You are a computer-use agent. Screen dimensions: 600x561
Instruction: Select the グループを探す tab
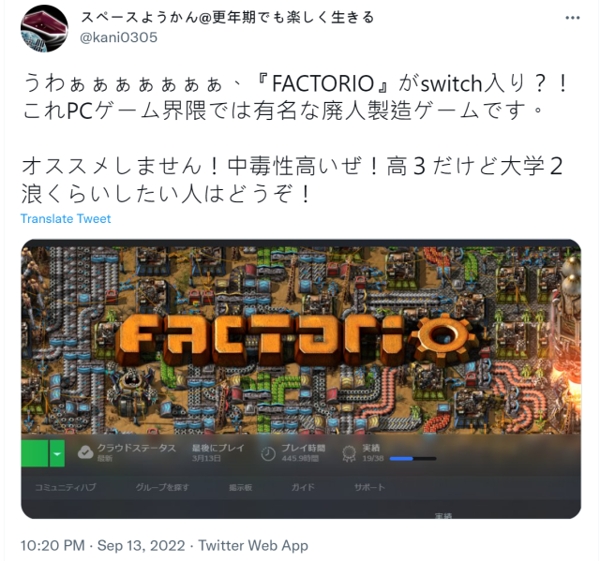click(162, 487)
